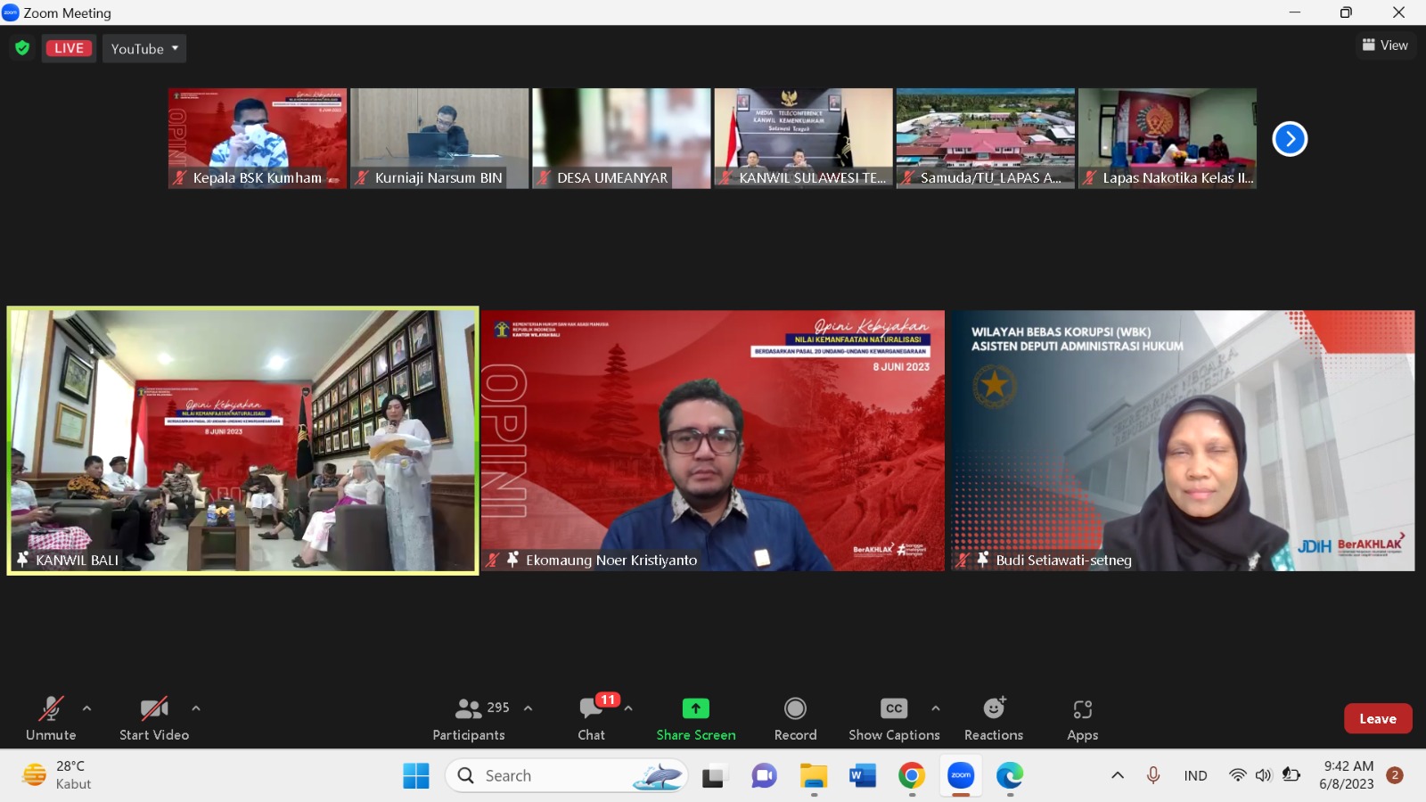Viewport: 1426px width, 802px height.
Task: Start the video camera
Action: pyautogui.click(x=154, y=718)
